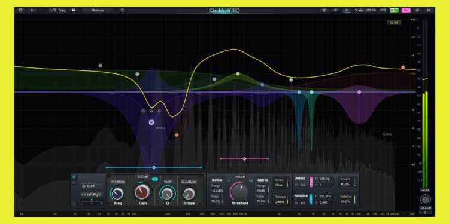The image size is (449, 224).
Task: Select the lavender band node near 550 Hz
Action: click(x=214, y=79)
